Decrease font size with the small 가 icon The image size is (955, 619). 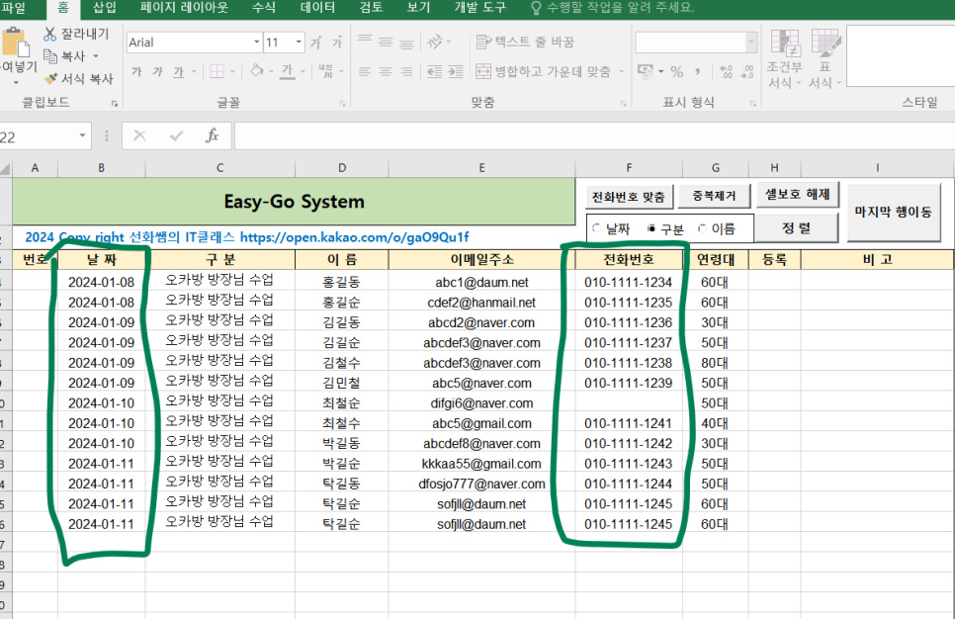tap(337, 43)
